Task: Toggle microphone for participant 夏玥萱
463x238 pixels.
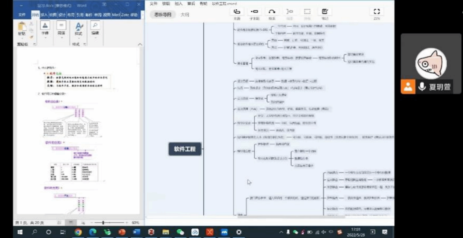Action: 422,87
